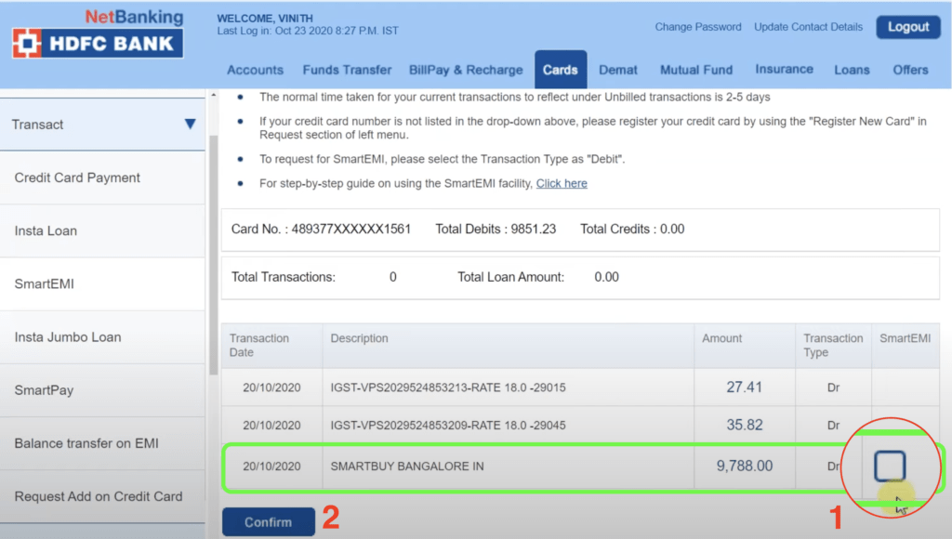Click Dr type in the 35.82 row
Image resolution: width=952 pixels, height=539 pixels.
tap(833, 425)
